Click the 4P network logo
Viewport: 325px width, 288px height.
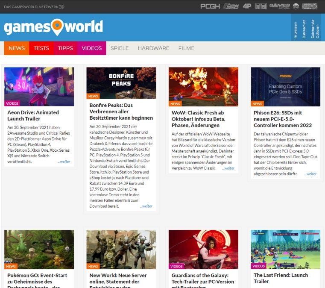(x=247, y=6)
